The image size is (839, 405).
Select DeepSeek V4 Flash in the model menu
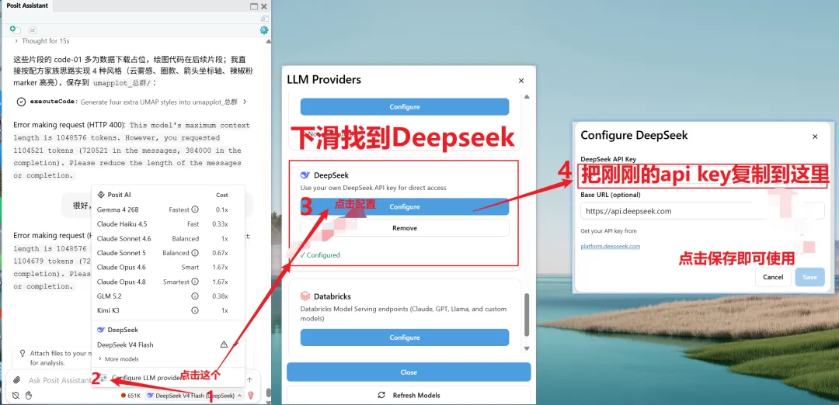click(x=168, y=344)
